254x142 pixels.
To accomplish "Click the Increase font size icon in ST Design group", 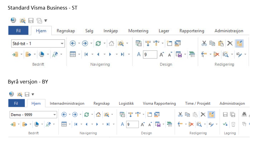I will 161,55.
